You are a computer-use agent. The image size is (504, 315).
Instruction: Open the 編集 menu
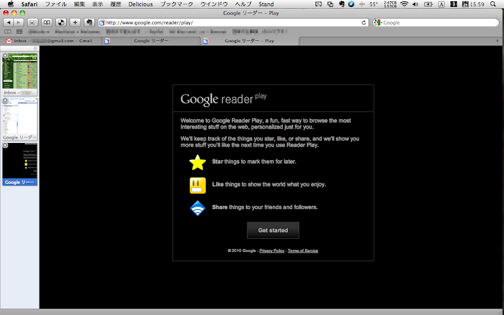tap(79, 4)
